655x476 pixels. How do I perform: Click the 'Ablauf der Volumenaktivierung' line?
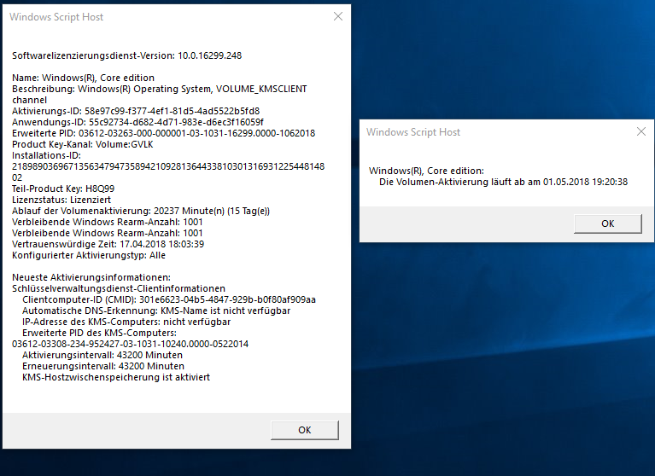[x=141, y=211]
